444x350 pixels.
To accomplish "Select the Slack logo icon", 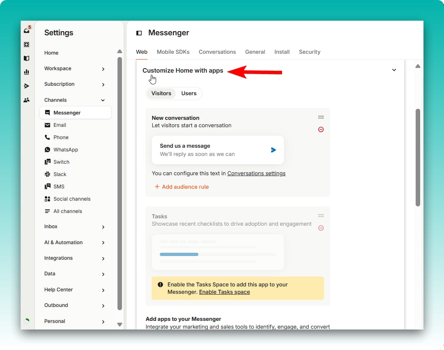I will point(47,174).
